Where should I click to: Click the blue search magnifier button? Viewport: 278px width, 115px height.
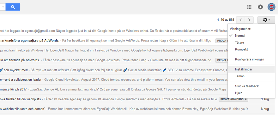coord(13,7)
